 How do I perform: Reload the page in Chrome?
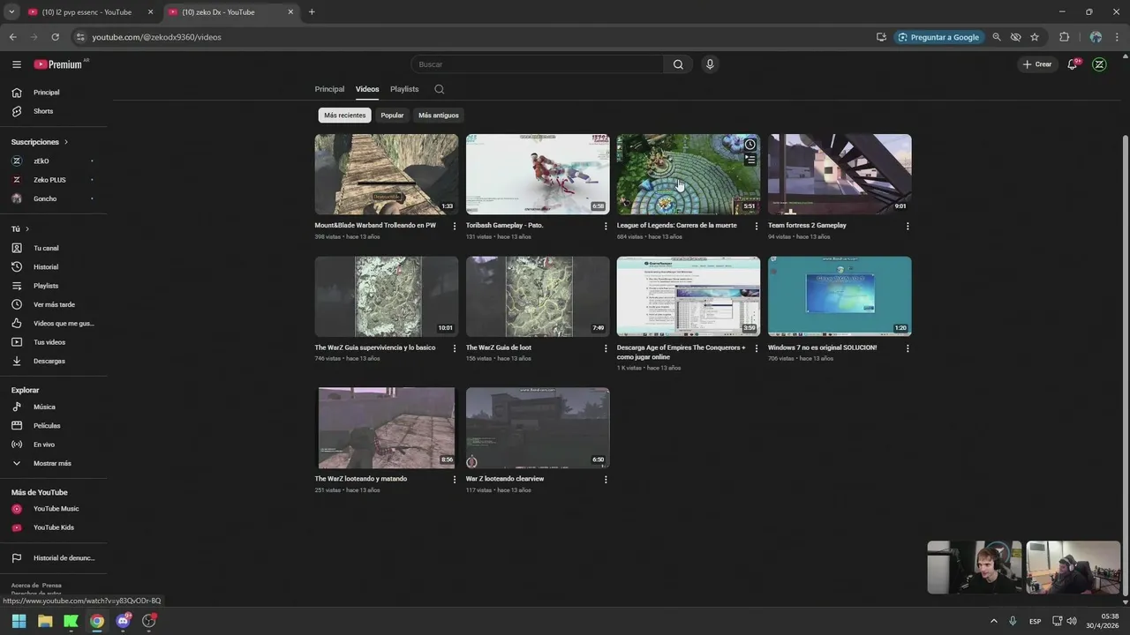pyautogui.click(x=55, y=37)
